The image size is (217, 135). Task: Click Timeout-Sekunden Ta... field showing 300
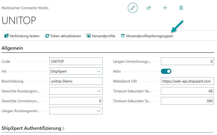187,101
